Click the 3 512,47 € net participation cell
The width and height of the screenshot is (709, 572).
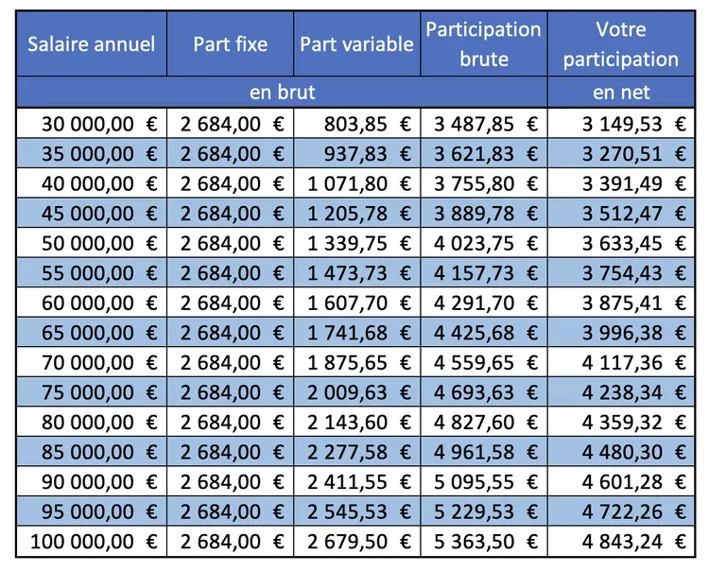pos(620,213)
